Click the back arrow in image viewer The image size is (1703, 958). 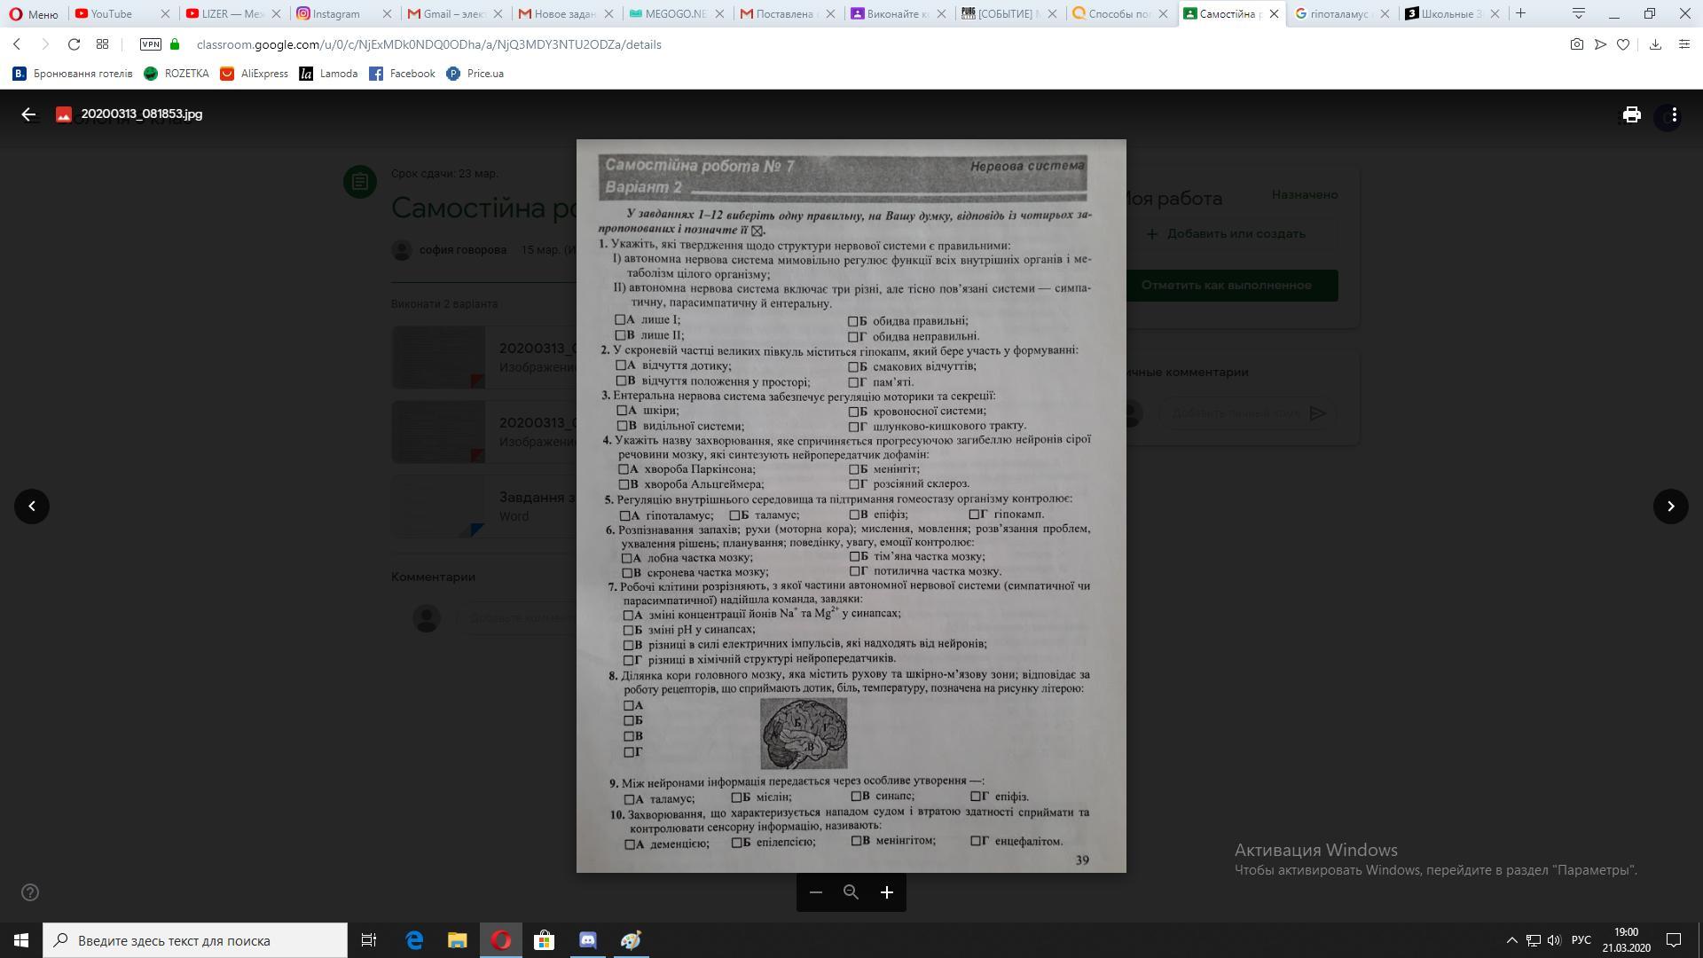point(28,114)
